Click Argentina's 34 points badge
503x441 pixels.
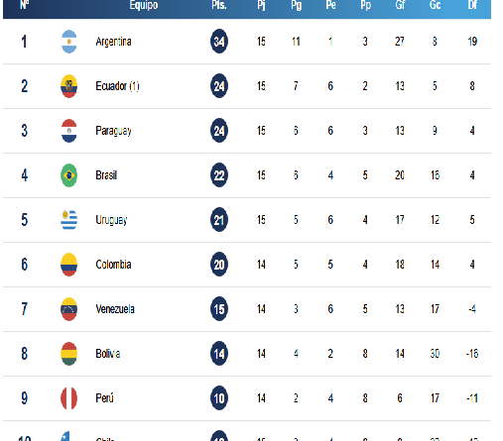219,42
